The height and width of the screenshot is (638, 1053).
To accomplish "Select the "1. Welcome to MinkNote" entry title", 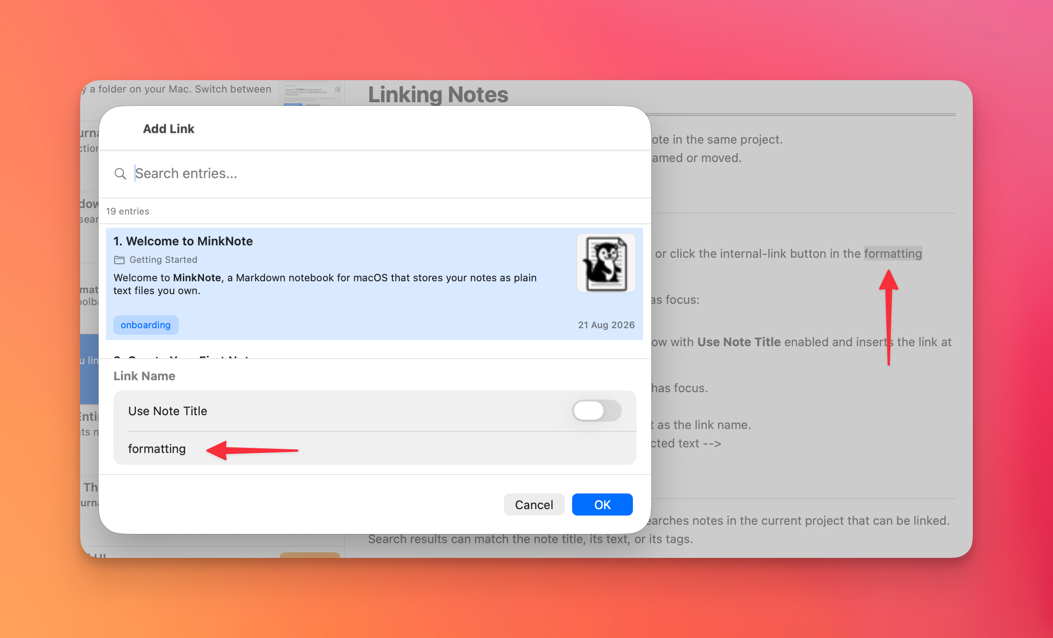I will click(x=183, y=241).
